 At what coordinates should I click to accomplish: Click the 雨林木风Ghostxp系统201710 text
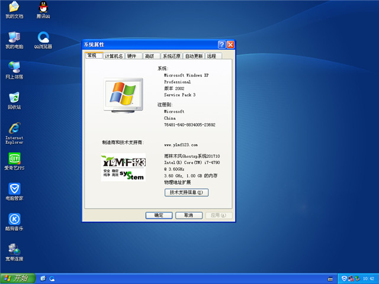pyautogui.click(x=192, y=156)
